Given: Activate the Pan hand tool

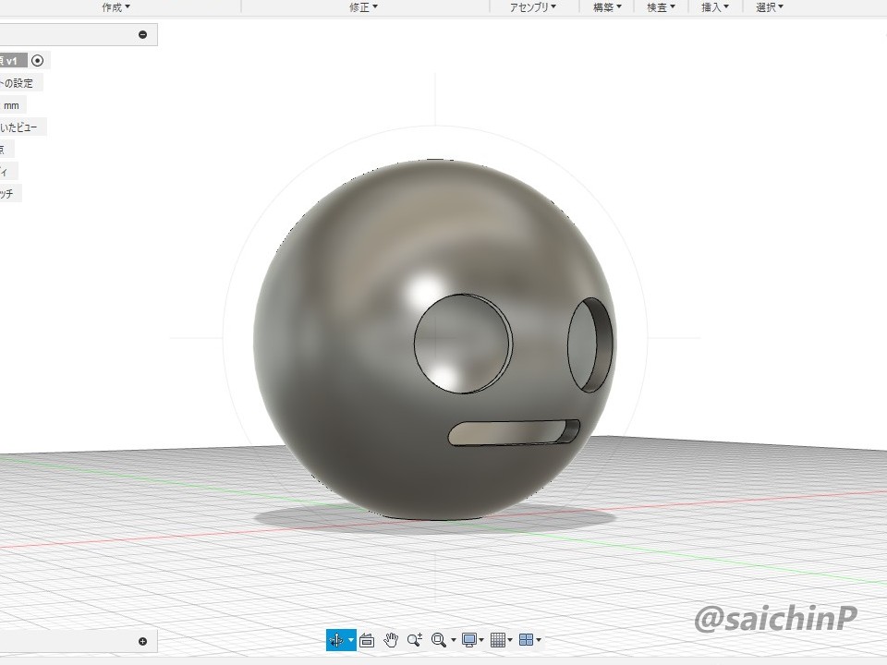Looking at the screenshot, I should pyautogui.click(x=391, y=640).
